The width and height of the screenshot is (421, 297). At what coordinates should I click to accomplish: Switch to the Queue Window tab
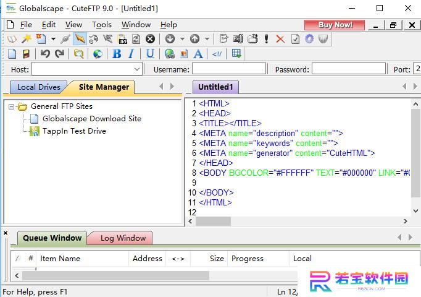[52, 238]
